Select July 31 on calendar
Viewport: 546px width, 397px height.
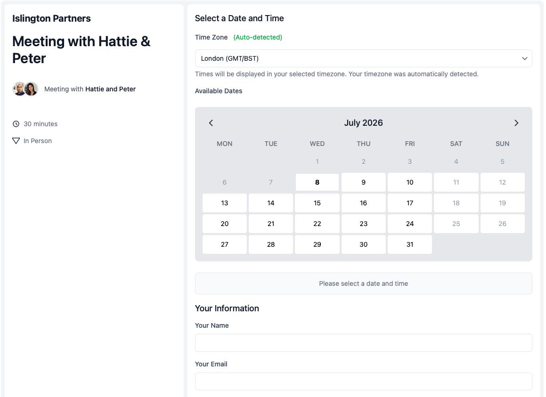point(410,244)
